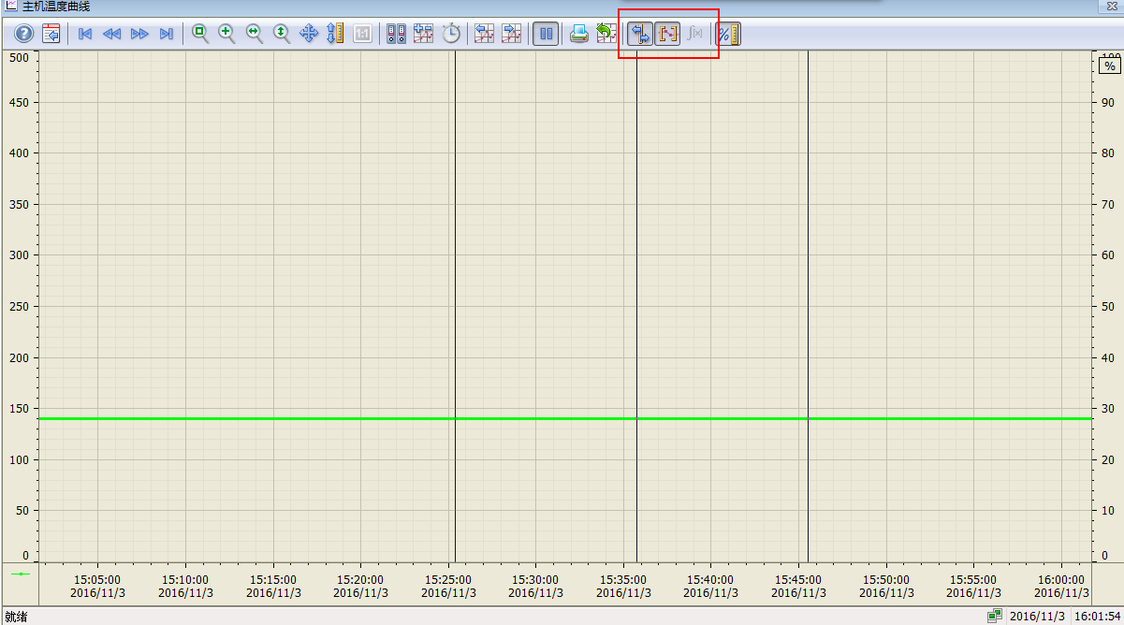Screen dimensions: 1124x625
Task: Select the zoom value axis tool
Action: pyautogui.click(x=281, y=35)
